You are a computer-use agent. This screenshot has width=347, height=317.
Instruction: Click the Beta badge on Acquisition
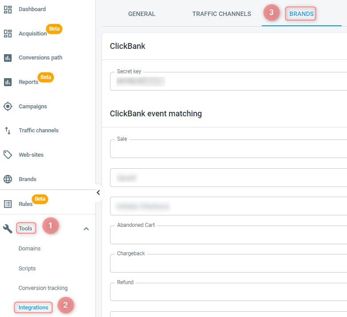tap(54, 29)
